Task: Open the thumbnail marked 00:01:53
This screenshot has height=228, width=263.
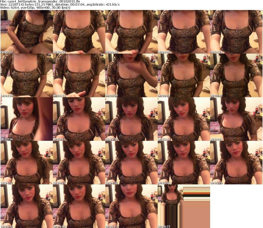Action: [x=79, y=75]
